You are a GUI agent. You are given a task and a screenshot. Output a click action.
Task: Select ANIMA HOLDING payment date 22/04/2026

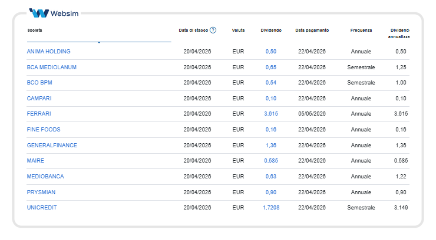(x=312, y=52)
